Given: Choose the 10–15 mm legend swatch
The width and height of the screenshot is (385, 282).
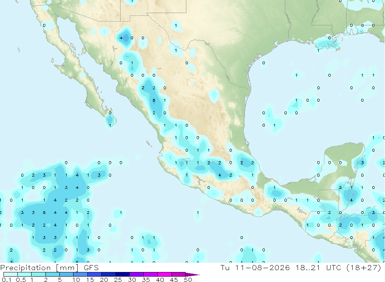Looking at the screenshot, I should click(x=80, y=274).
